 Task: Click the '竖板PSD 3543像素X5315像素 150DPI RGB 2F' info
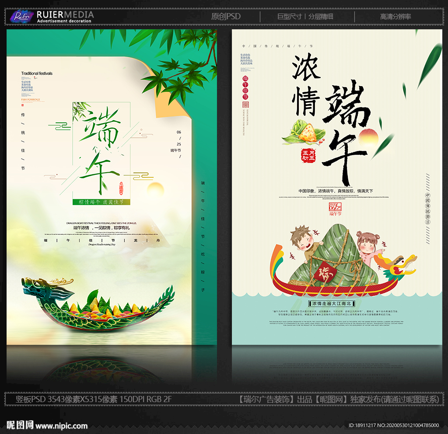click(94, 399)
